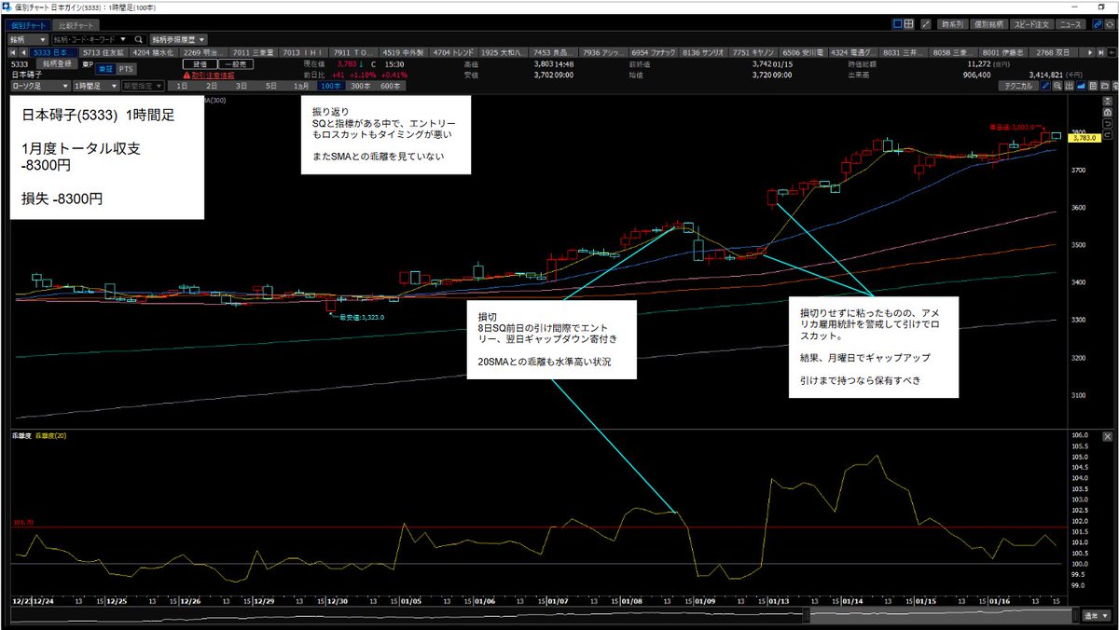
Task: Switch to 個別チャート tab
Action: click(26, 25)
